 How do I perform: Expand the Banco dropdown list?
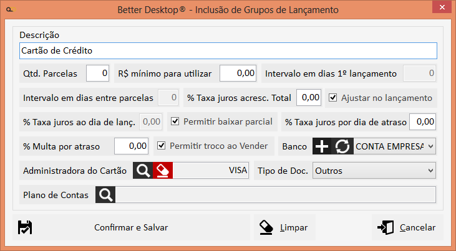point(429,146)
